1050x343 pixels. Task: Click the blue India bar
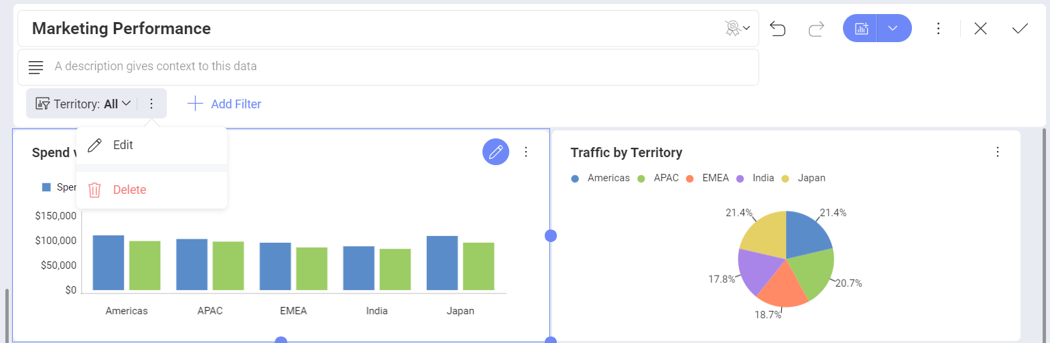(358, 268)
